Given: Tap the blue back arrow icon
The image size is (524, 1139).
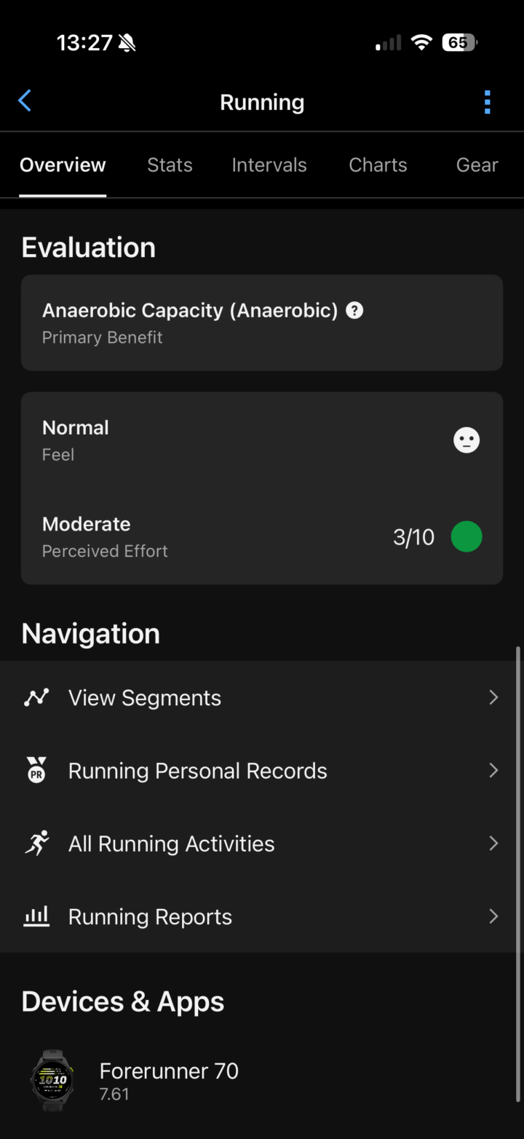Looking at the screenshot, I should (x=25, y=101).
